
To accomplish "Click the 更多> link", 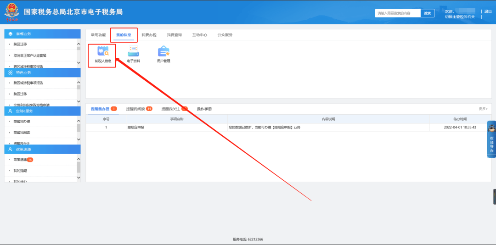I will point(483,108).
